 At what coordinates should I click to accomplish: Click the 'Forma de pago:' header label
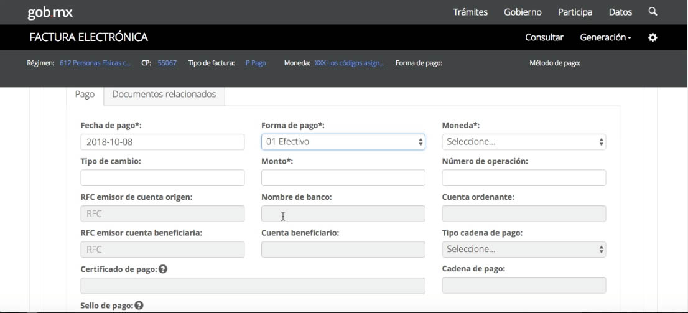pos(419,63)
